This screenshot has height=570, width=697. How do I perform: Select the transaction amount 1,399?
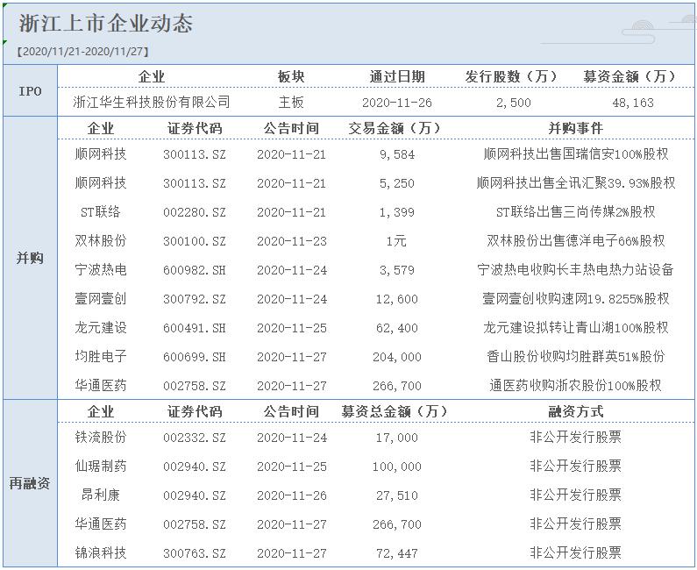coord(397,212)
